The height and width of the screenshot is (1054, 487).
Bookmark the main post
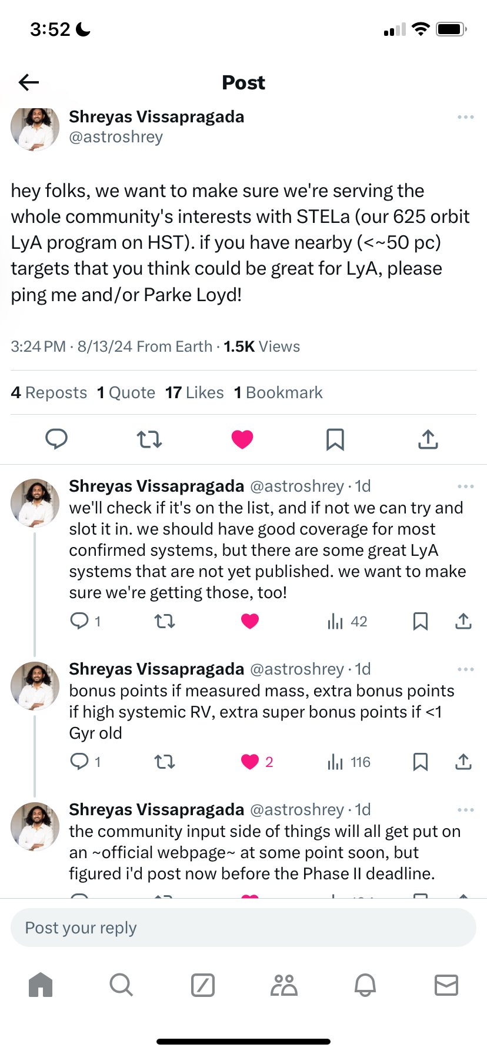[x=335, y=439]
